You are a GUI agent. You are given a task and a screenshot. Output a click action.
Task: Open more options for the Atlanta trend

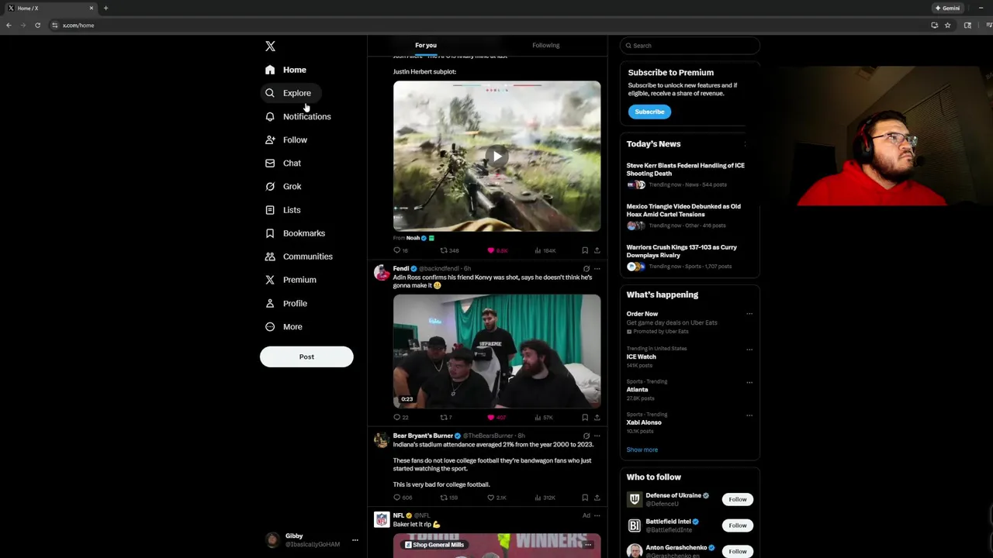coord(749,382)
